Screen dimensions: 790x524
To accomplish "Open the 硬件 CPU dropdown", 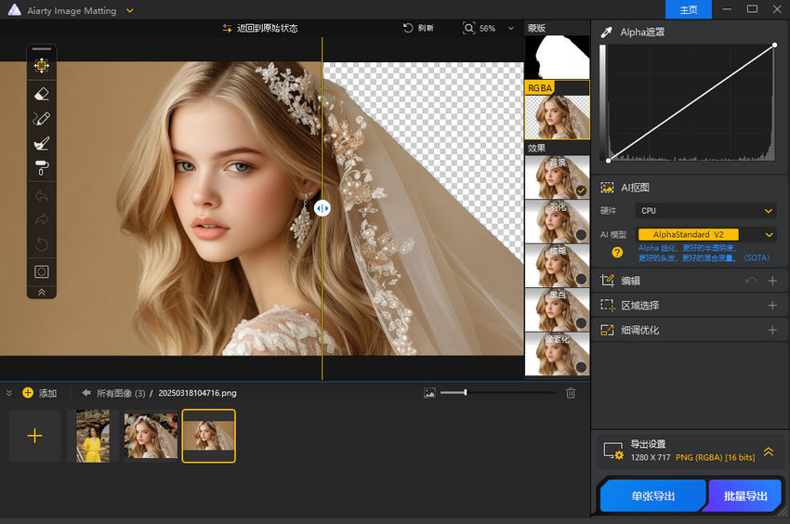I will [x=705, y=211].
